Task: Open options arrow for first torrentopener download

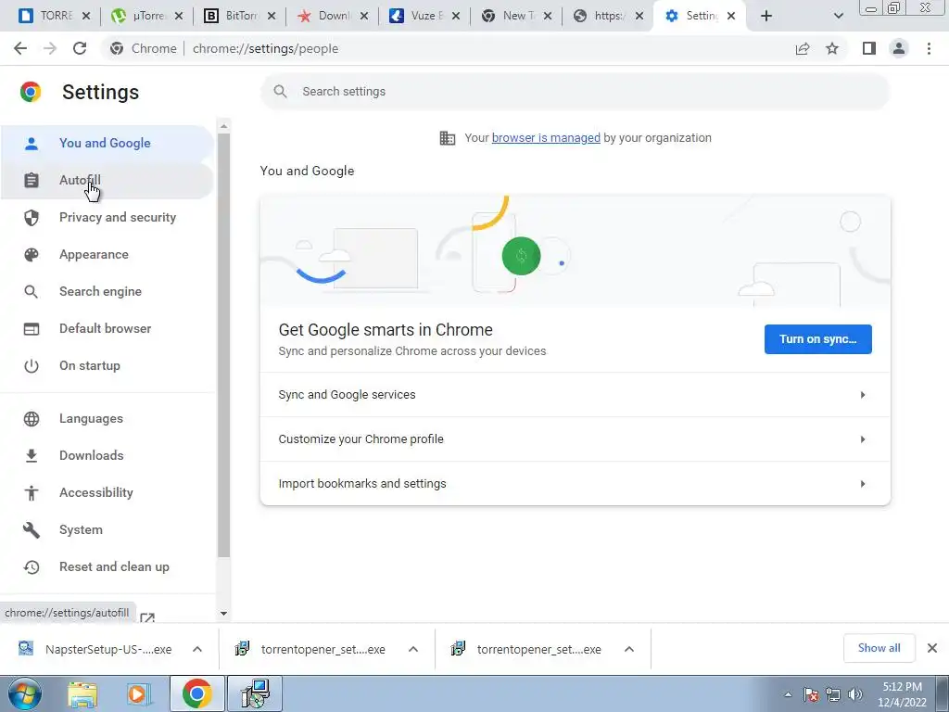Action: (x=413, y=649)
